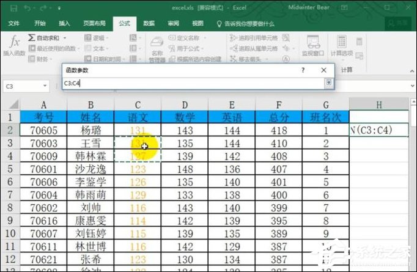417x272 pixels.
Task: Click the Redo icon
Action: [x=43, y=8]
